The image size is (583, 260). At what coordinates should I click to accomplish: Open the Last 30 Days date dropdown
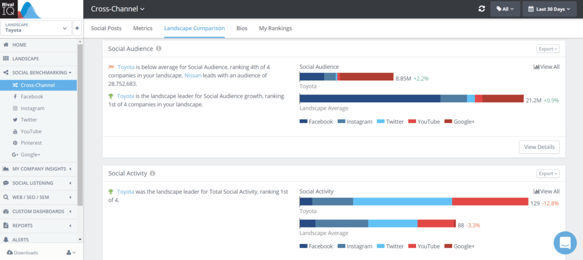(550, 9)
